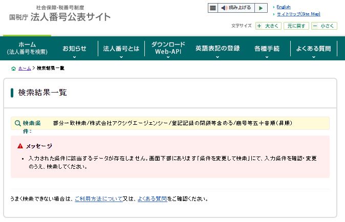Open the サイトマップ (Site Map) link
The height and width of the screenshot is (222, 345).
point(298,14)
